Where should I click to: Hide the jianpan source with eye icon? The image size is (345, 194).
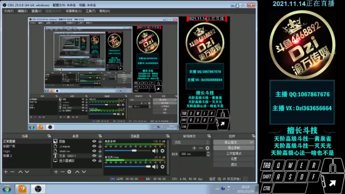(x=94, y=146)
